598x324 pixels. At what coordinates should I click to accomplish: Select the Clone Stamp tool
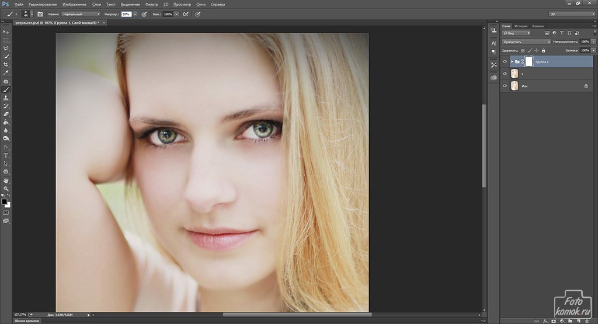(6, 98)
